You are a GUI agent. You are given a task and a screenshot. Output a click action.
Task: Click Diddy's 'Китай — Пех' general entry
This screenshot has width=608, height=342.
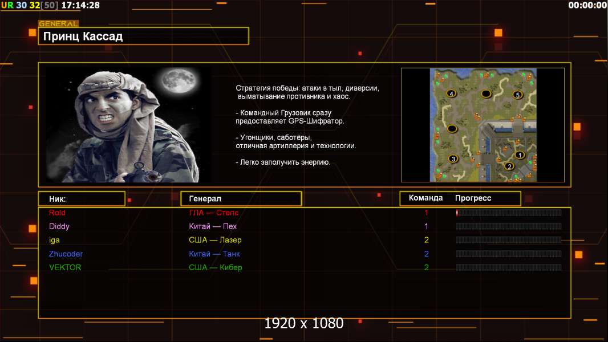tap(213, 226)
